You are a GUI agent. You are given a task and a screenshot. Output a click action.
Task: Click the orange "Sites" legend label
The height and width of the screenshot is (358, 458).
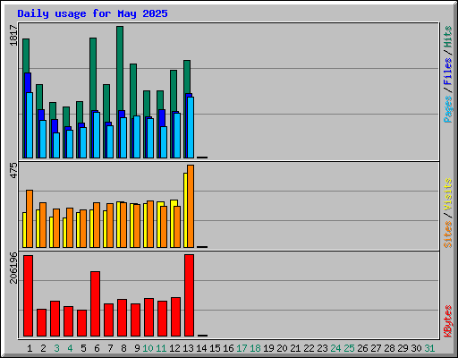click(x=447, y=234)
